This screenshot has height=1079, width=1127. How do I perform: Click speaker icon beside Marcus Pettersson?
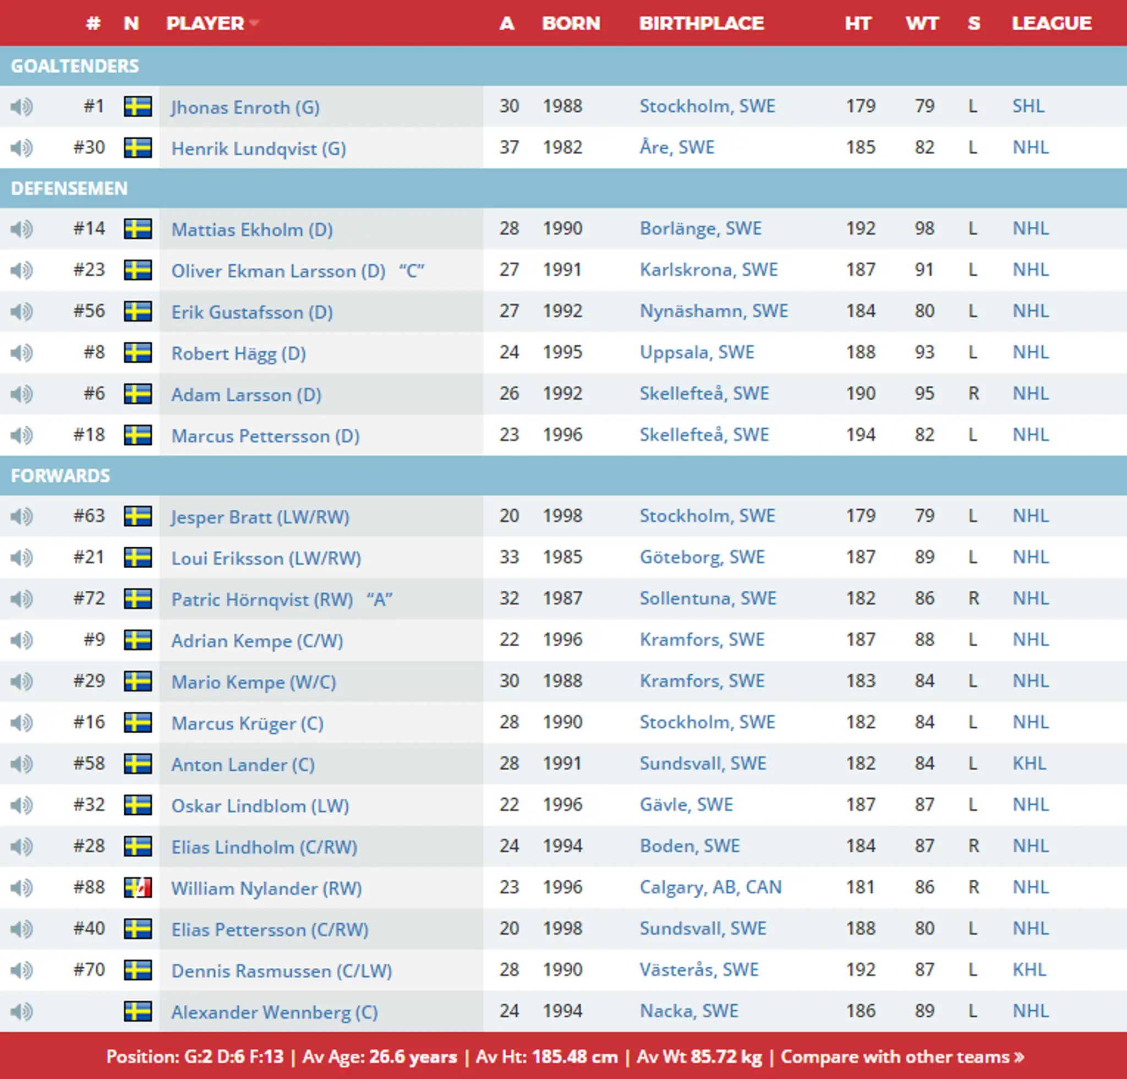(x=22, y=435)
